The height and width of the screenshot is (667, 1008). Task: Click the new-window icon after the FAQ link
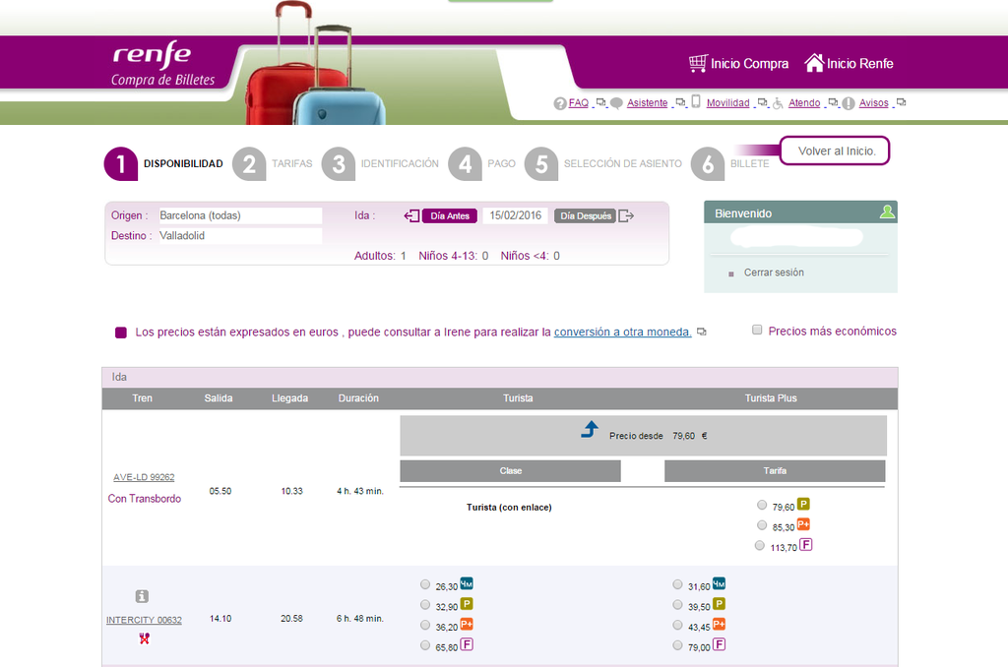pyautogui.click(x=600, y=102)
